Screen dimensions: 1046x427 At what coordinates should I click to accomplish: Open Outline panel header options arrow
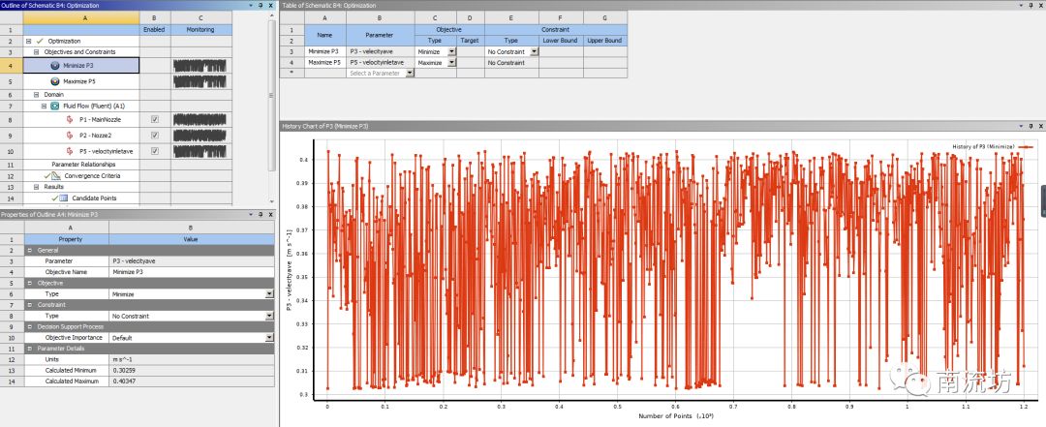coord(253,6)
